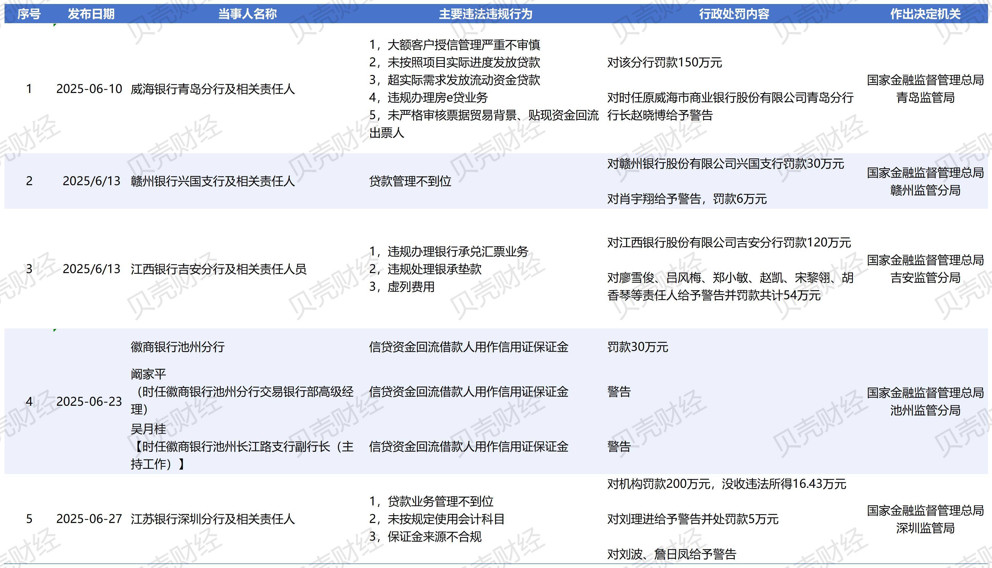
Task: Click violation line 违规办理银行承兑汇票业务
Action: click(449, 251)
